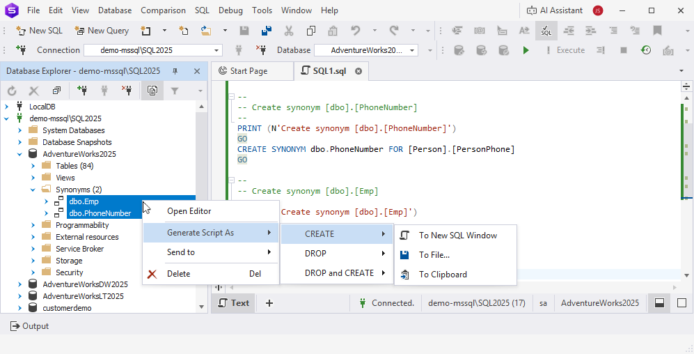Click the plus button beside Text tab

[x=269, y=303]
